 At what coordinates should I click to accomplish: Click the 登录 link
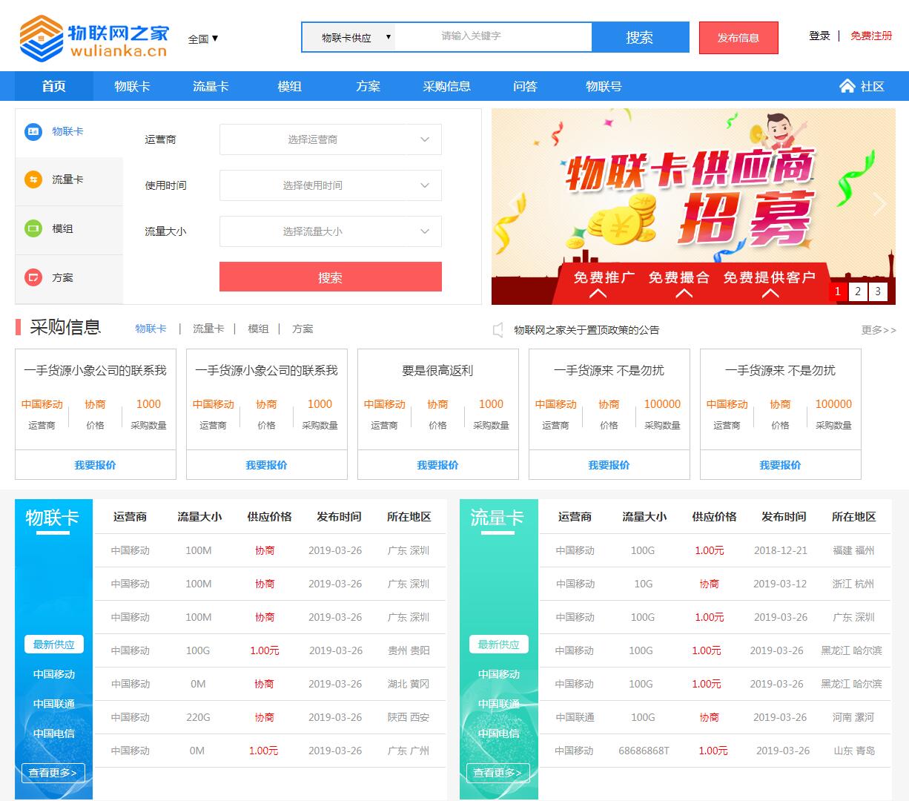(x=819, y=36)
